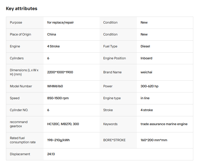Select the fuel consumption value '198~210g/kWh'
The width and height of the screenshot is (200, 164).
[58, 140]
